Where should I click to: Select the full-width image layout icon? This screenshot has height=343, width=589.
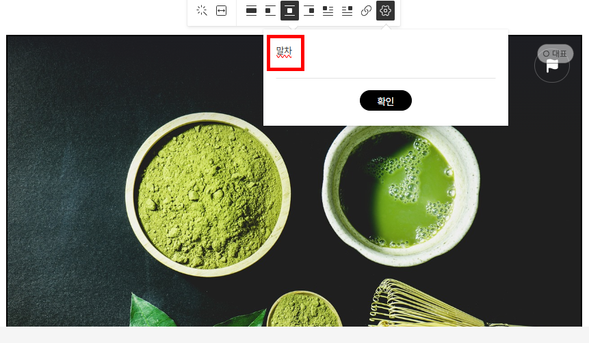click(x=251, y=10)
